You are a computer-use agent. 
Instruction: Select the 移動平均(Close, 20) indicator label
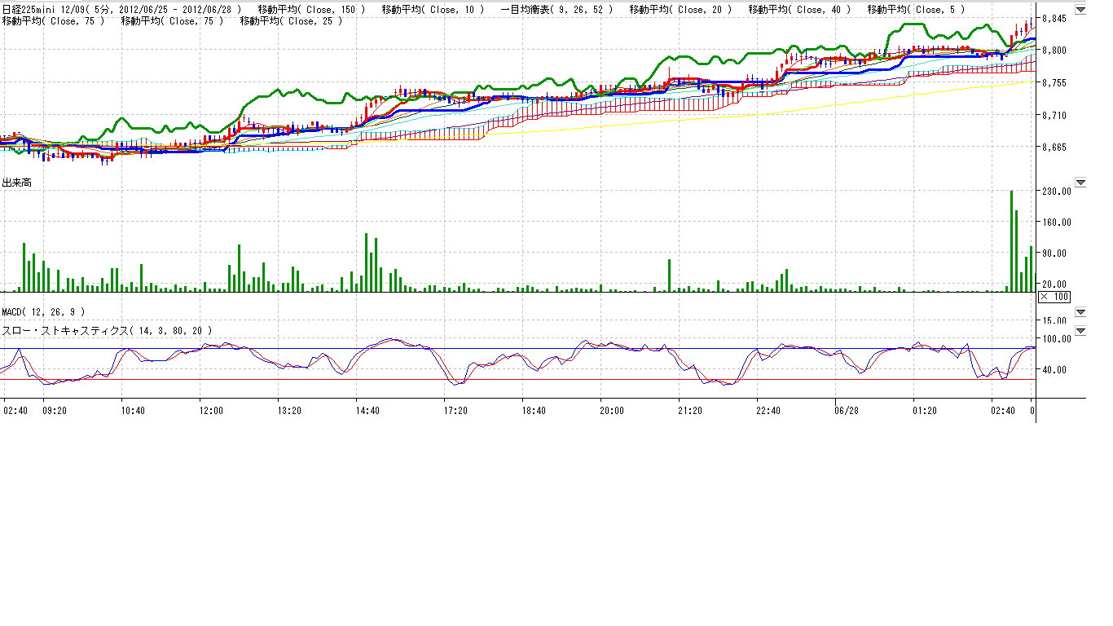click(680, 9)
